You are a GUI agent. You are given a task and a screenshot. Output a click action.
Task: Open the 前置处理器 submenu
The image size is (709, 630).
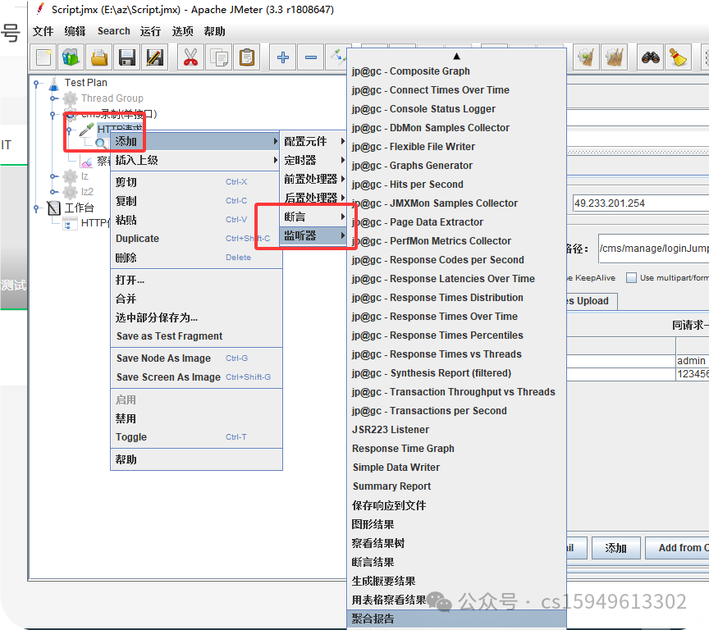313,180
